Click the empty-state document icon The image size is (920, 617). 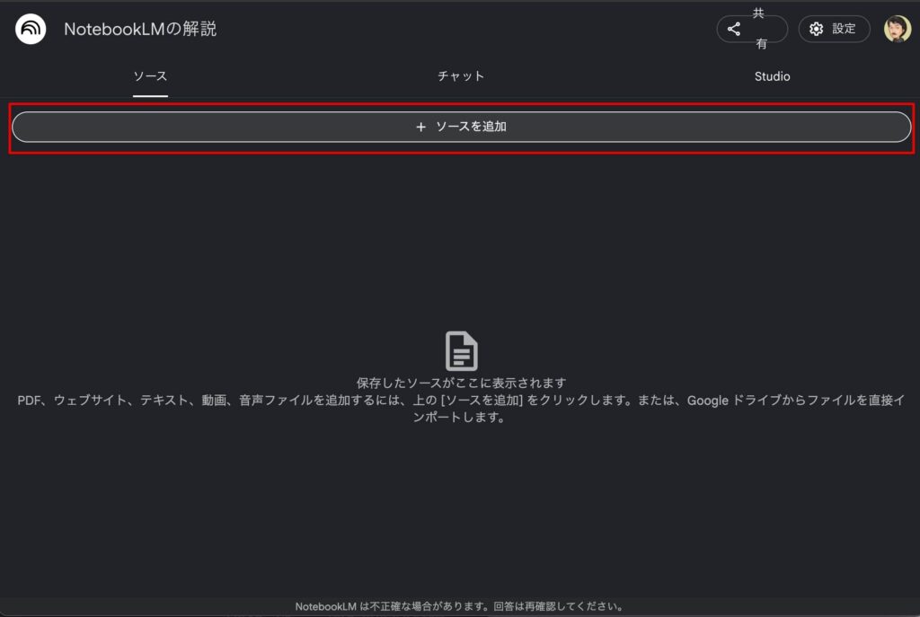click(x=461, y=351)
